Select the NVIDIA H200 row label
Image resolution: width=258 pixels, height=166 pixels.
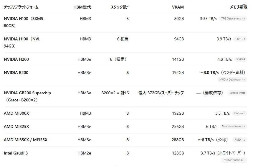coord(16,59)
